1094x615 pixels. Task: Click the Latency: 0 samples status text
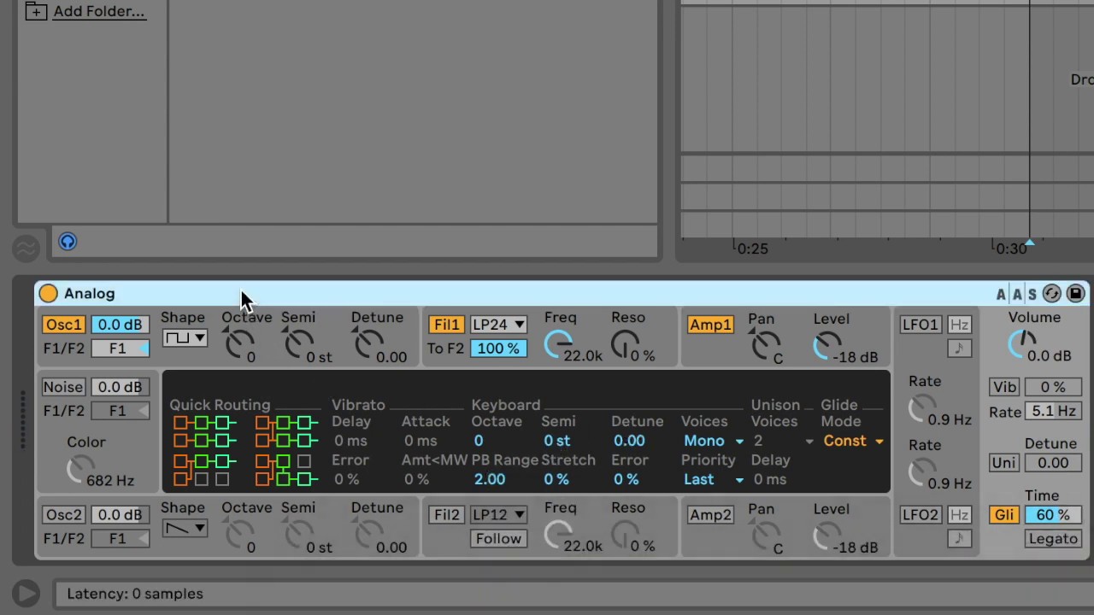pos(135,594)
